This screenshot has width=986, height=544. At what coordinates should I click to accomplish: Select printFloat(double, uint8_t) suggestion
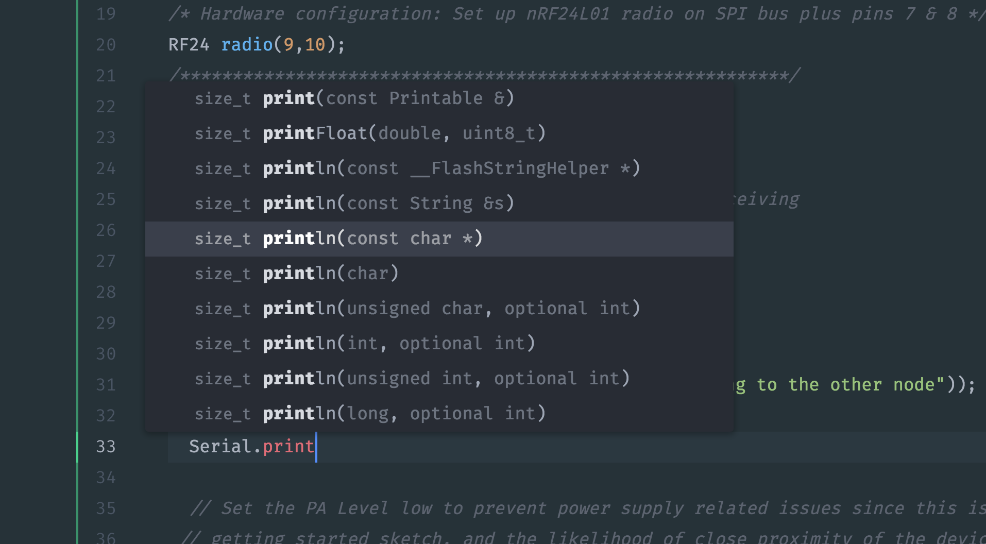coord(439,133)
